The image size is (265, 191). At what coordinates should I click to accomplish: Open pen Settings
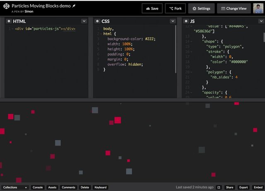click(201, 8)
